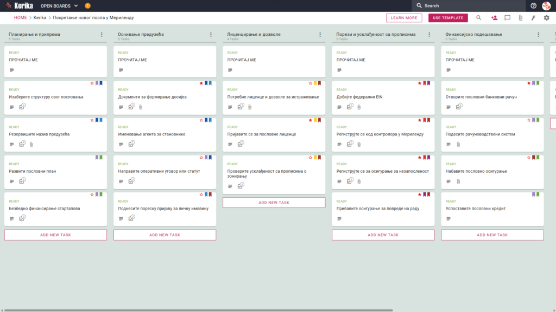Toggle star on Добијте федерални EIN
Viewport: 556px width, 312px height.
(x=420, y=83)
